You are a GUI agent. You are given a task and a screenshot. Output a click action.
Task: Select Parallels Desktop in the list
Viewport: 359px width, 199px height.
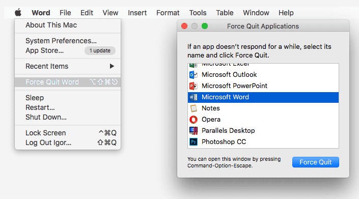pos(263,131)
